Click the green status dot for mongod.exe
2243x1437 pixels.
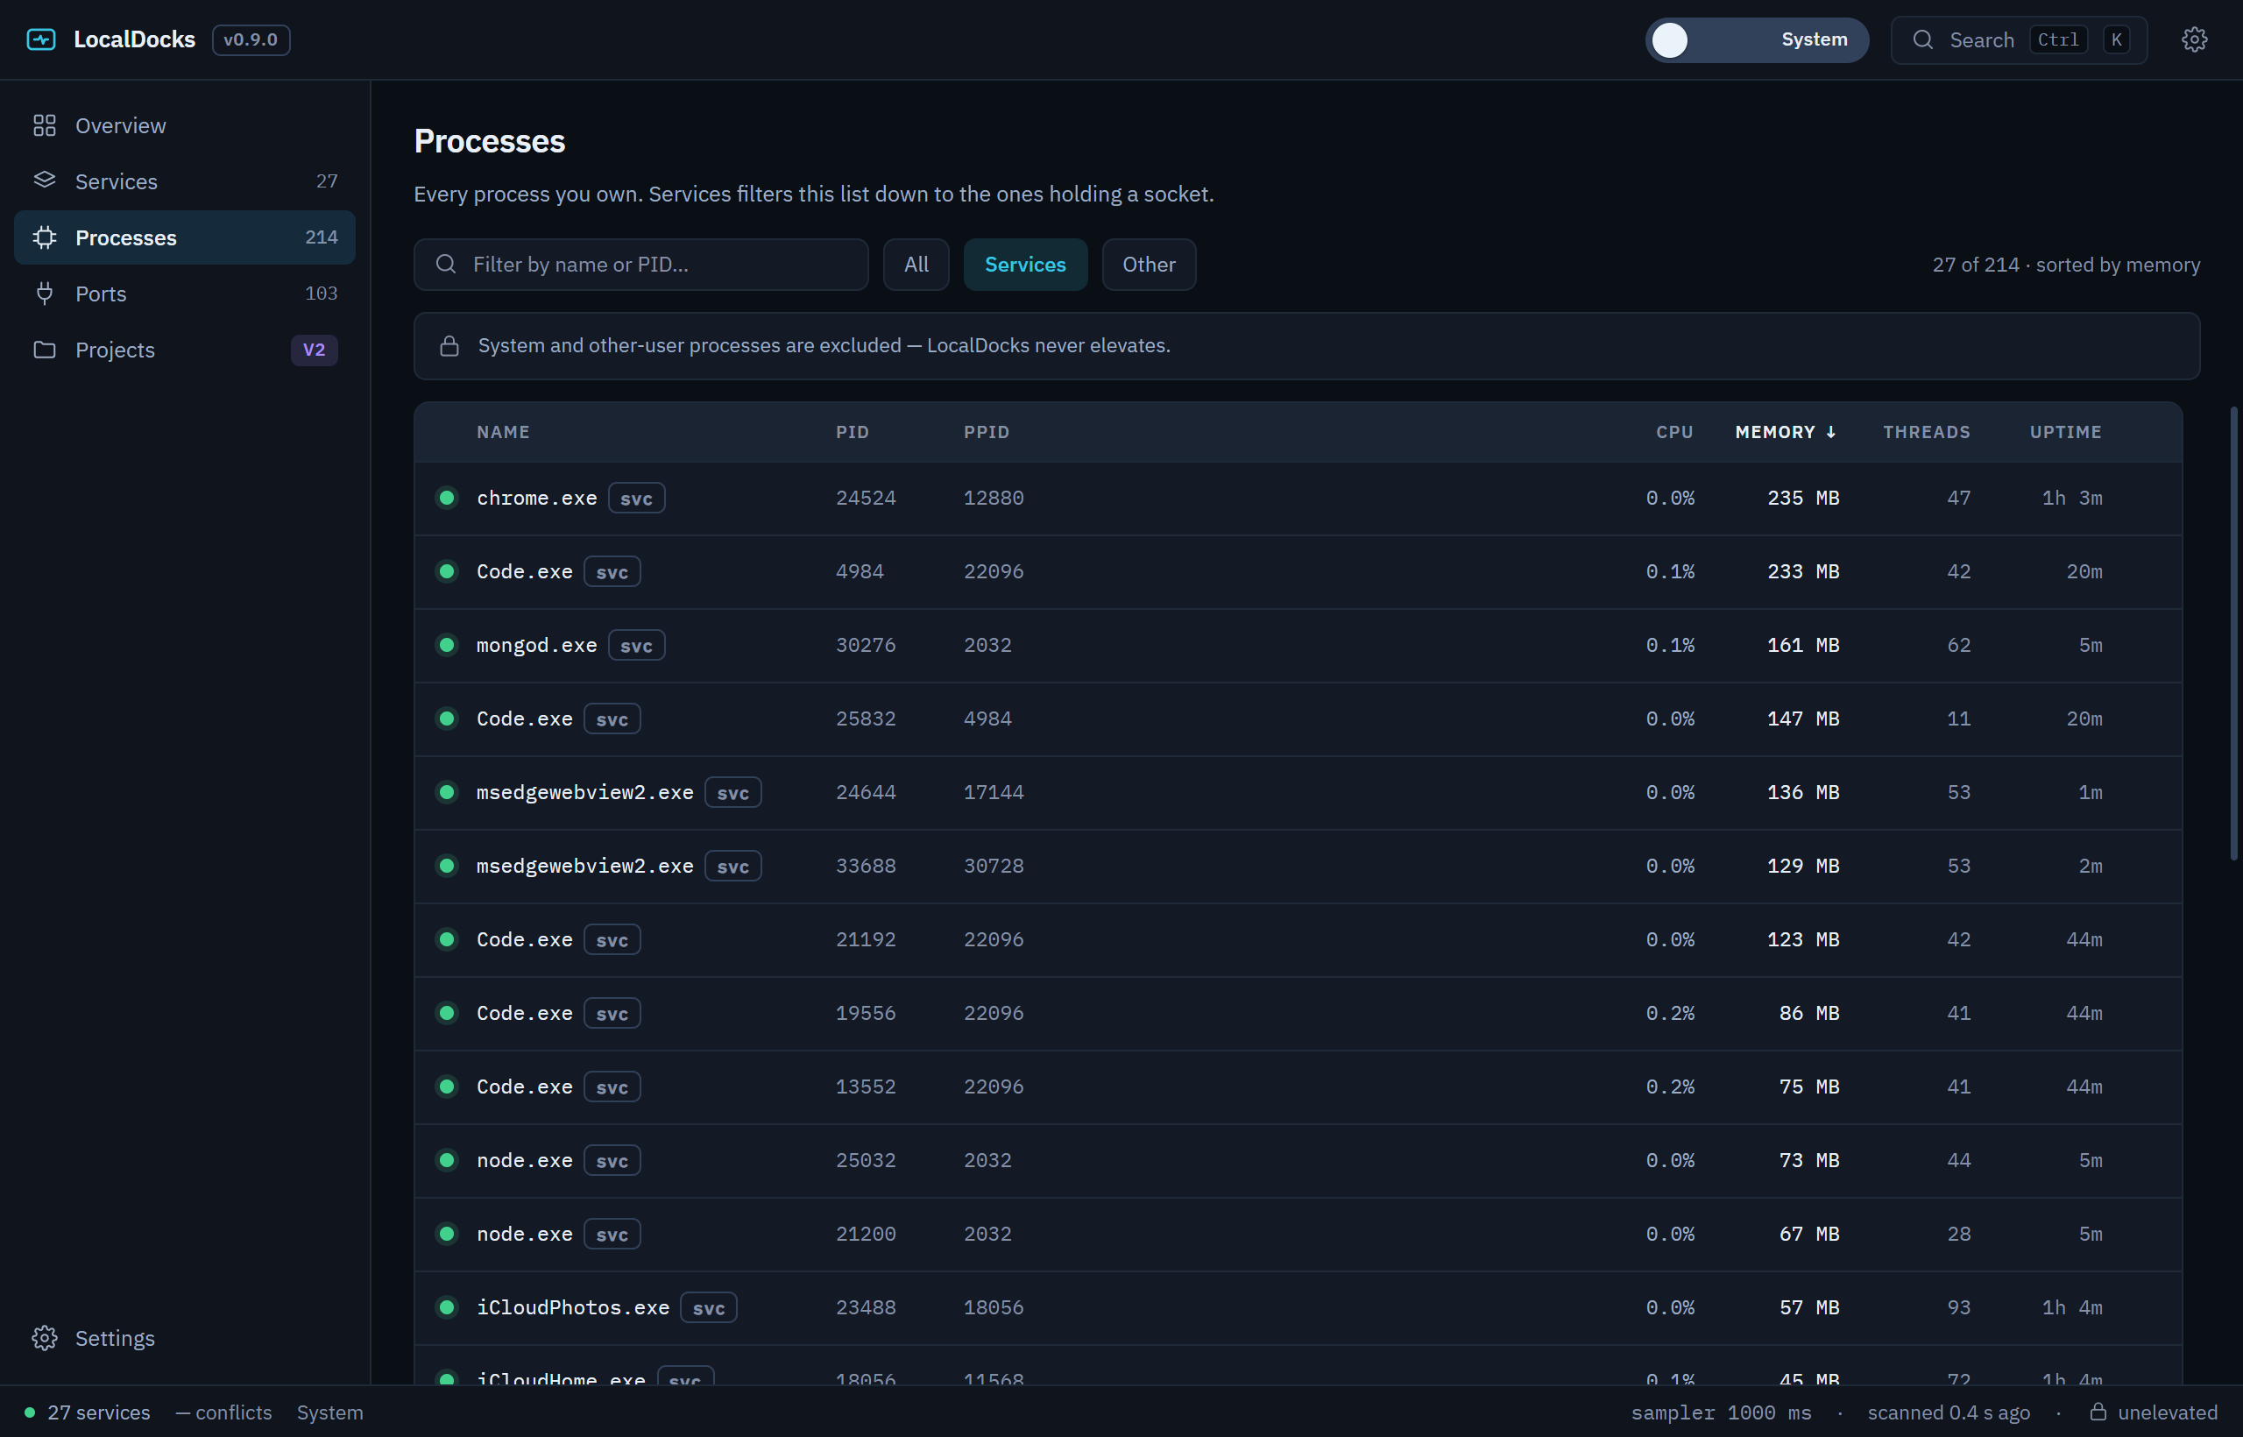(x=447, y=645)
